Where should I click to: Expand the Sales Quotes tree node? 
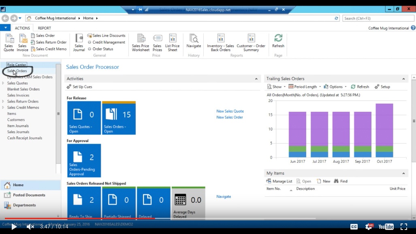(3, 83)
